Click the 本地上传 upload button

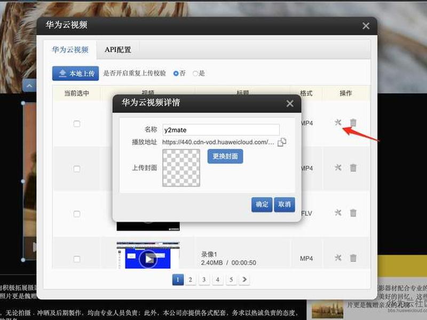pos(75,74)
